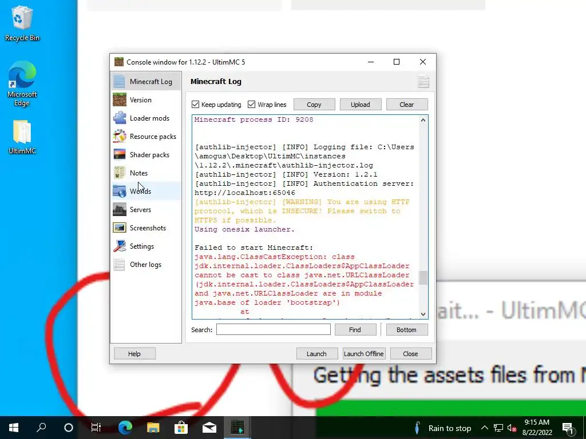Focus the Search input field
The height and width of the screenshot is (439, 586).
(x=273, y=329)
